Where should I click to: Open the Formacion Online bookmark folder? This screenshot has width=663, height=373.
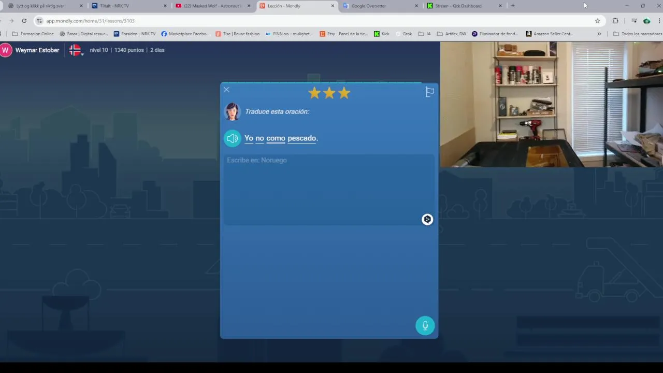coord(33,34)
